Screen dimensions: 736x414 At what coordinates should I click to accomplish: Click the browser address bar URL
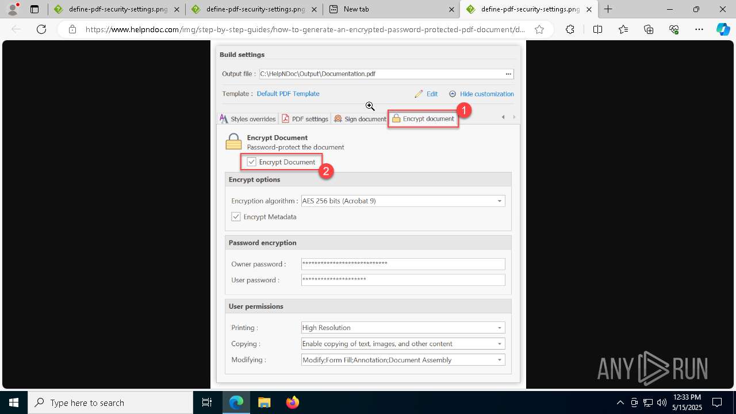(305, 30)
